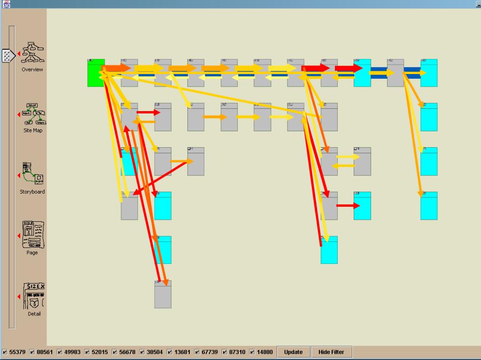Click the red marker beside Storyboard
Image resolution: width=481 pixels, height=360 pixels.
[x=19, y=175]
